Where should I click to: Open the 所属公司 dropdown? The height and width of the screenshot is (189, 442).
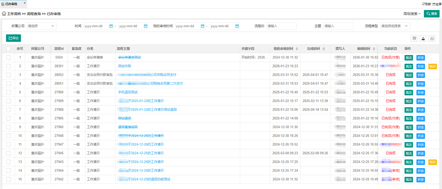pyautogui.click(x=41, y=26)
